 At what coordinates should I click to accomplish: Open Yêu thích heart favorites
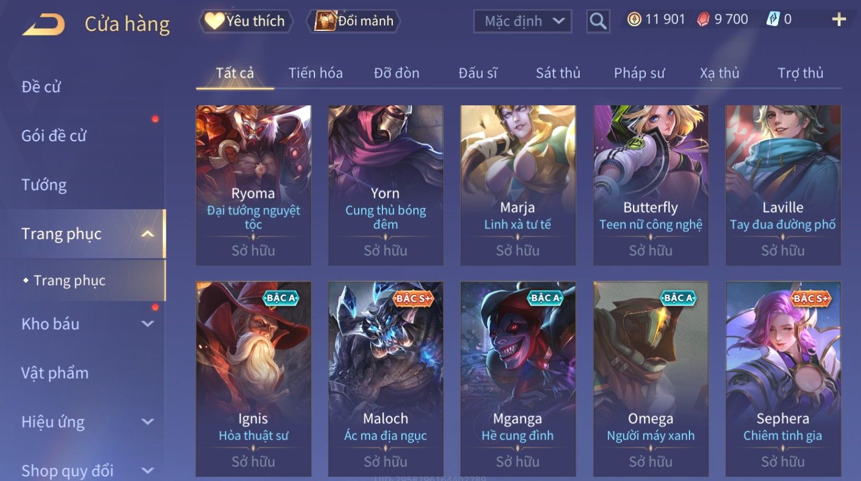tap(246, 21)
